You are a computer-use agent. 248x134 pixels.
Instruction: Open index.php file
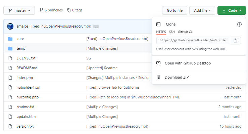[25, 78]
